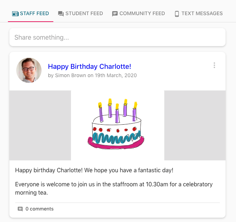Image resolution: width=236 pixels, height=222 pixels.
Task: Click the newspaper icon on Staff Feed tab
Action: (x=15, y=14)
